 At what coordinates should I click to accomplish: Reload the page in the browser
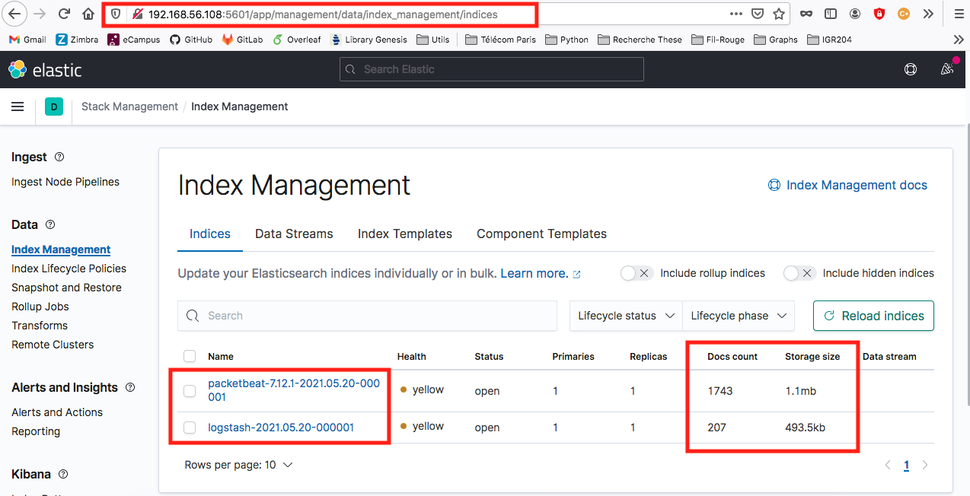64,14
